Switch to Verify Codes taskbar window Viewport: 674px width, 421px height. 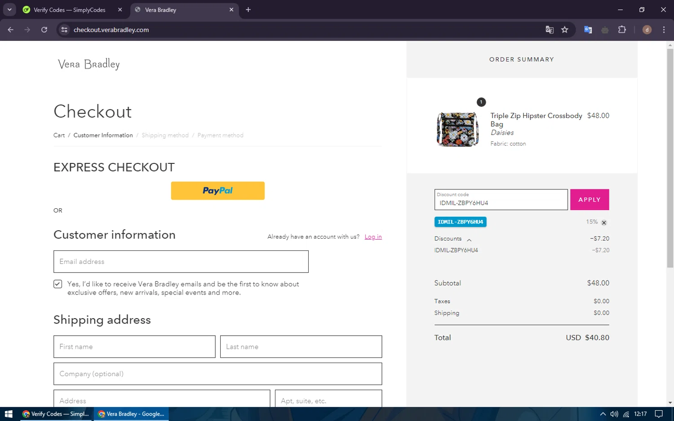click(56, 414)
